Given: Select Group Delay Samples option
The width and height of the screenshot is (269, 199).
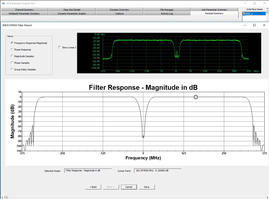Looking at the screenshot, I should 12,69.
